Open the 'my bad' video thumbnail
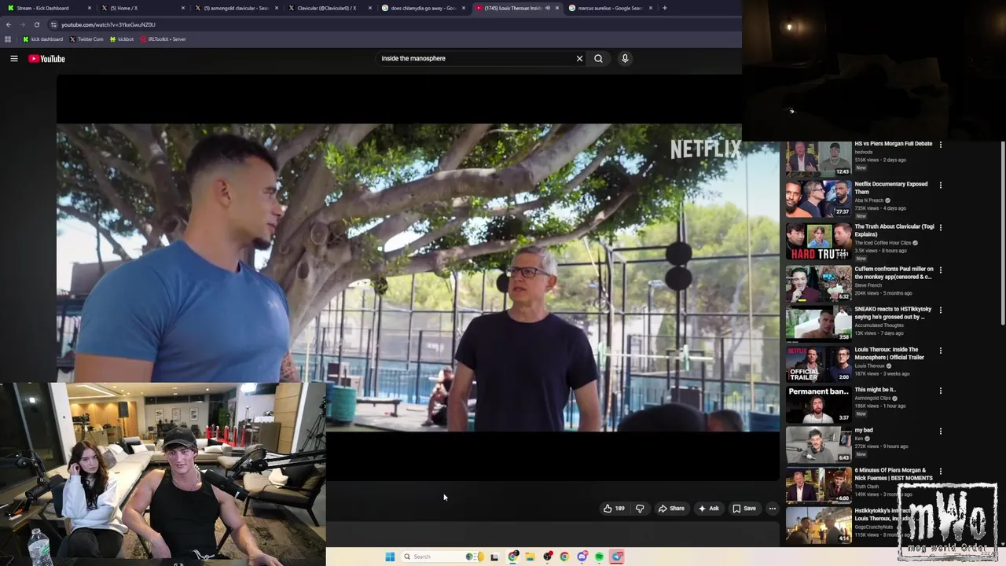 tap(818, 445)
